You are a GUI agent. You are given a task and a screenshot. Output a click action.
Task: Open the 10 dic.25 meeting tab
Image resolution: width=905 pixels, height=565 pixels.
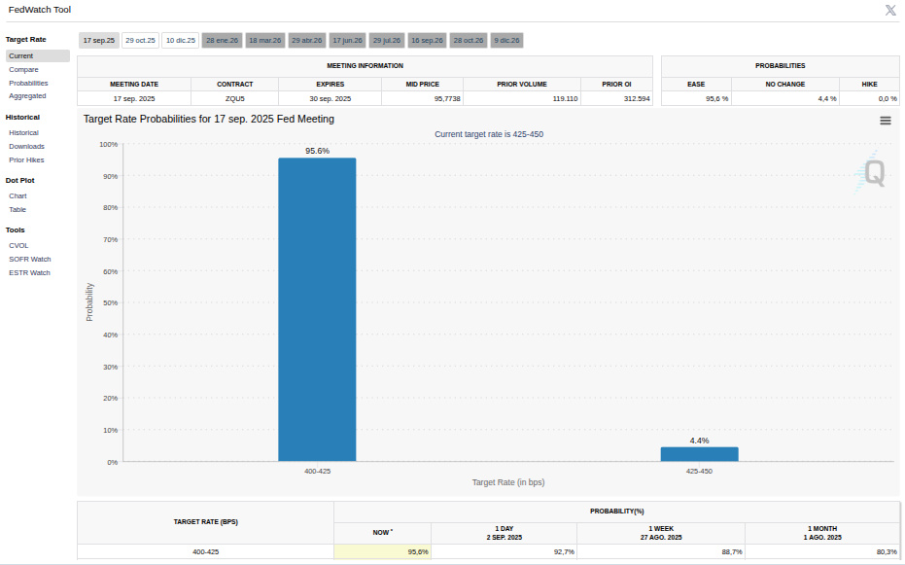(x=181, y=41)
